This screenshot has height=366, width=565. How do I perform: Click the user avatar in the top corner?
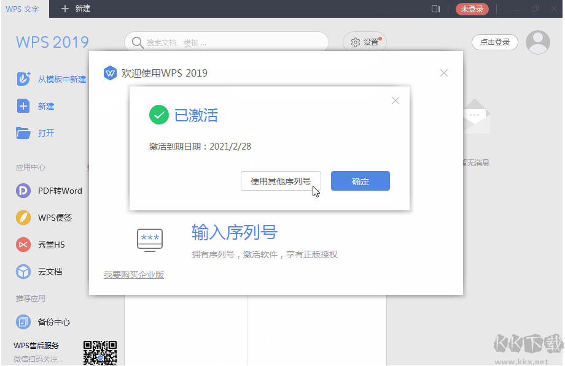pyautogui.click(x=537, y=42)
